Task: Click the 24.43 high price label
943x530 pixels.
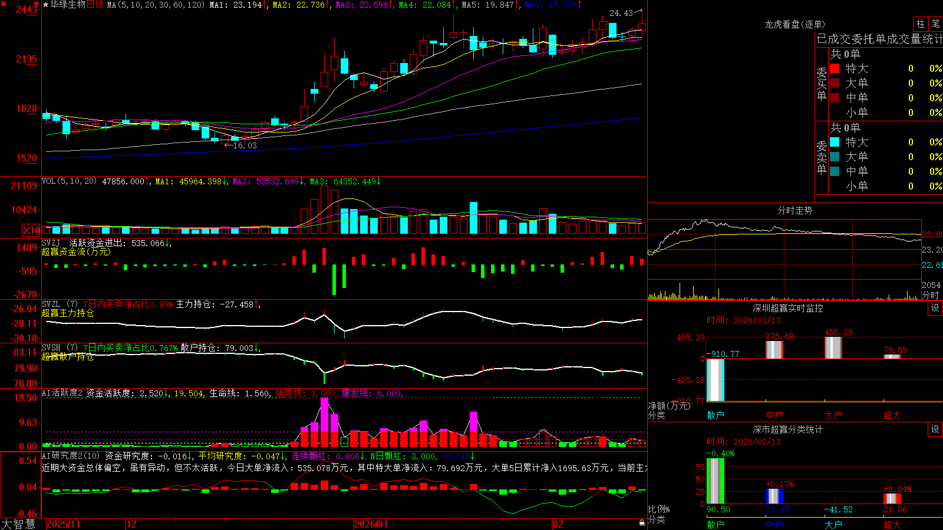Action: pyautogui.click(x=621, y=13)
